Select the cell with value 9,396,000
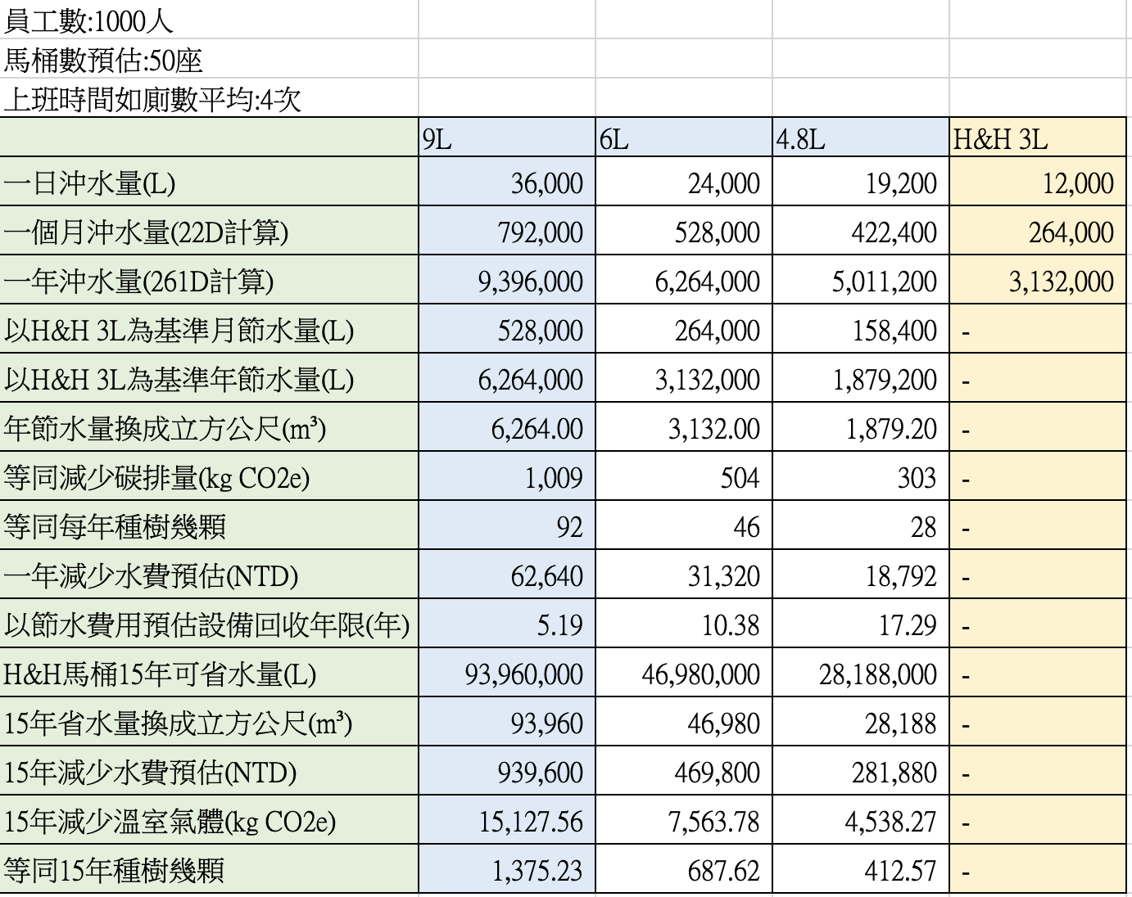Viewport: 1132px width, 897px height. pyautogui.click(x=507, y=280)
